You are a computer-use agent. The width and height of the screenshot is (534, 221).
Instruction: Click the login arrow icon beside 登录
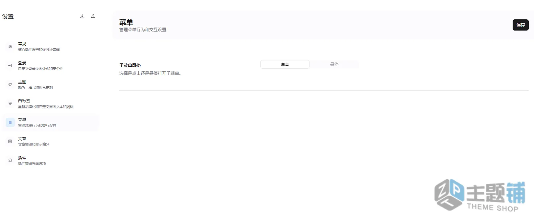tap(10, 66)
